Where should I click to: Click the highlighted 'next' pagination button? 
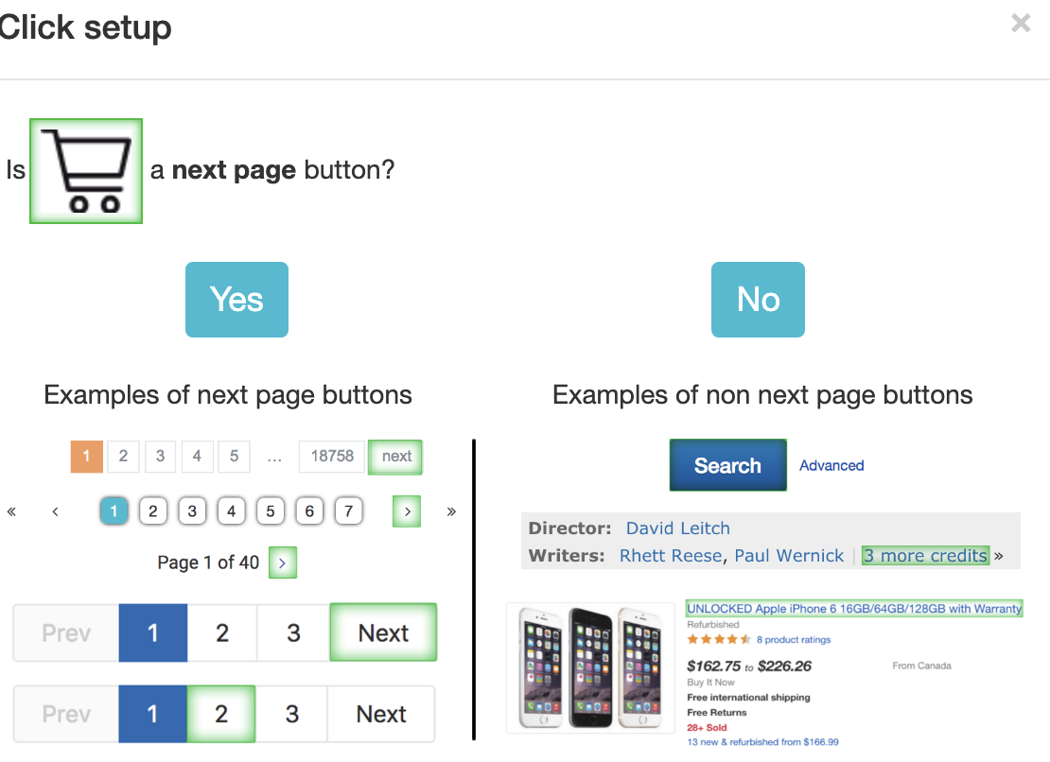(395, 457)
